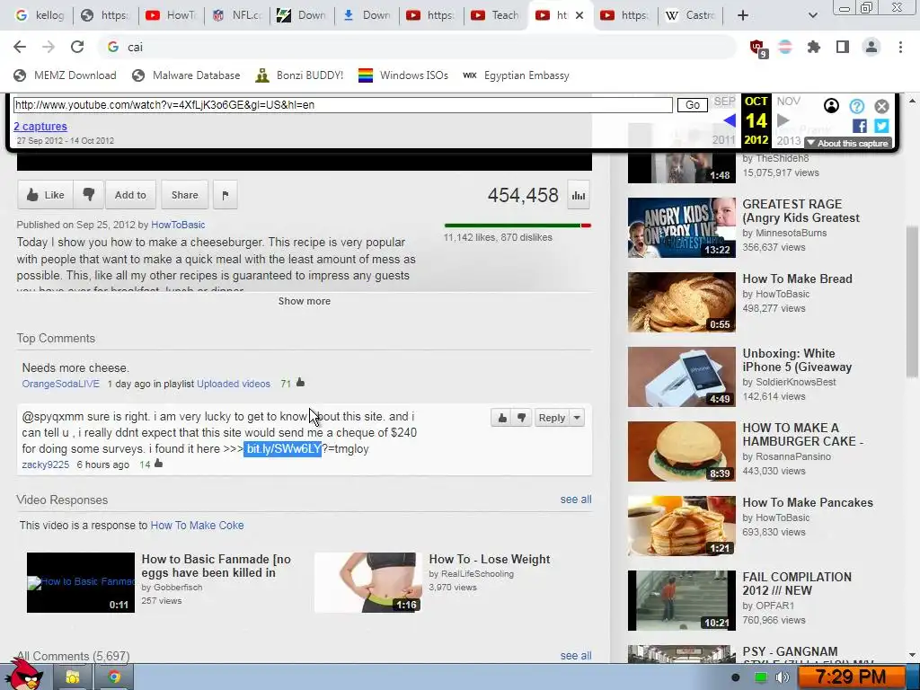The image size is (920, 690).
Task: Toggle the browser side panel icon
Action: pyautogui.click(x=843, y=47)
